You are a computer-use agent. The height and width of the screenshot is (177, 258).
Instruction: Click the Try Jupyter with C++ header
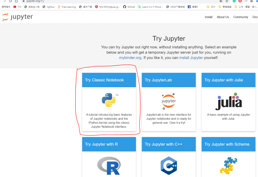(x=169, y=144)
